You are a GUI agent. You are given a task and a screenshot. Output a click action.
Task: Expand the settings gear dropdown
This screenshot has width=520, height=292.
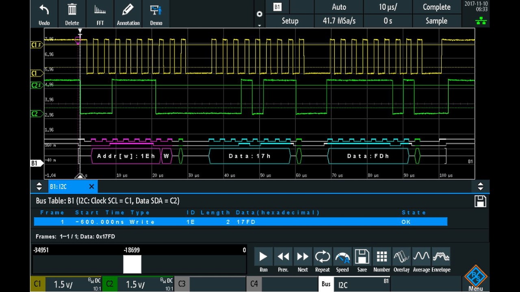[260, 15]
